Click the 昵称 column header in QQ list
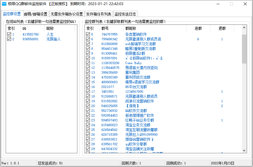The image size is (253, 167). pos(59,29)
